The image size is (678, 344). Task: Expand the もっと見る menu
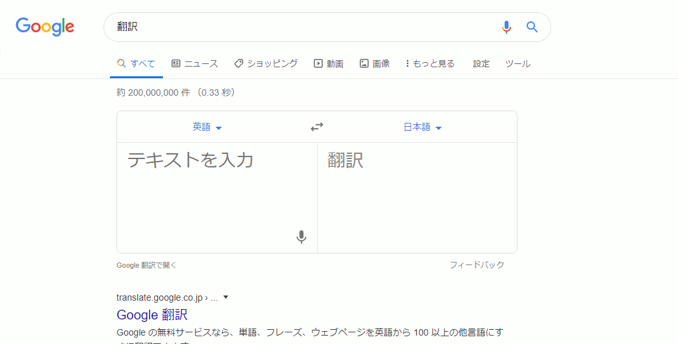[430, 63]
